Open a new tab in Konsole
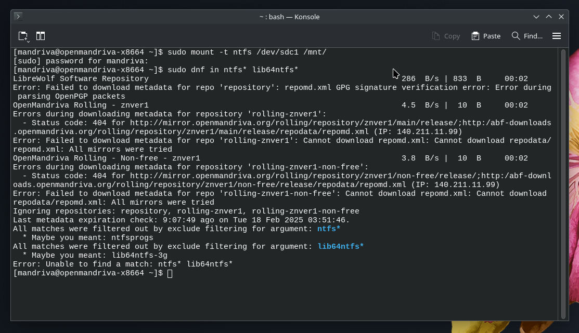This screenshot has width=579, height=333. pyautogui.click(x=23, y=36)
